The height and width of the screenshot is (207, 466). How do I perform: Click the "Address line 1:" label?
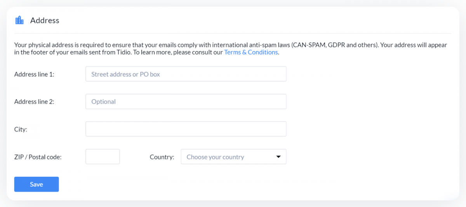pyautogui.click(x=34, y=74)
